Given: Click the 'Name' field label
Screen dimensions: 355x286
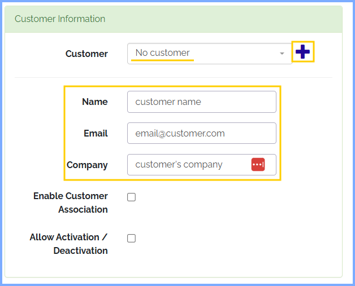Looking at the screenshot, I should point(94,102).
